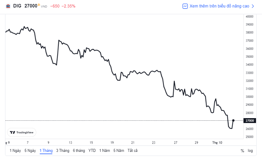This screenshot has height=159, width=262.
Task: Click the 27000 current price label on axis
Action: 250,121
